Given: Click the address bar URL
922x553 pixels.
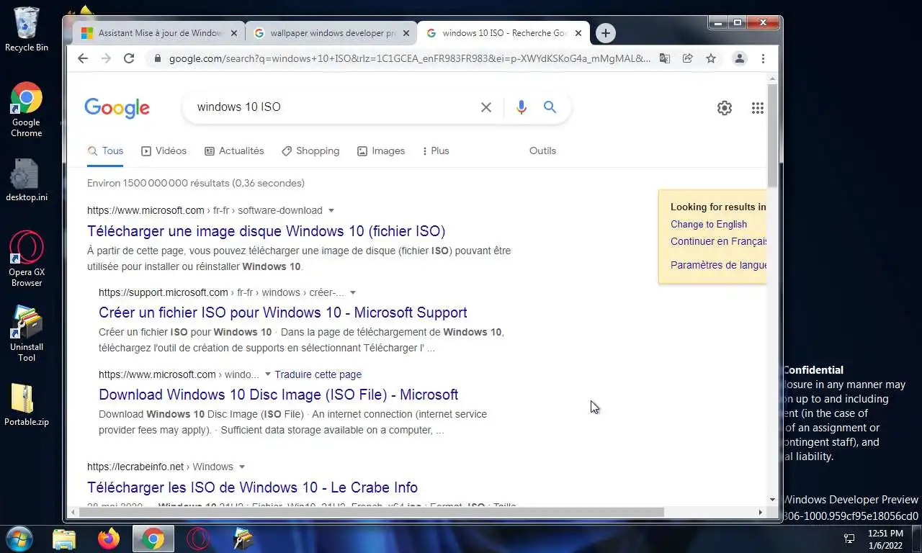Looking at the screenshot, I should tap(409, 58).
